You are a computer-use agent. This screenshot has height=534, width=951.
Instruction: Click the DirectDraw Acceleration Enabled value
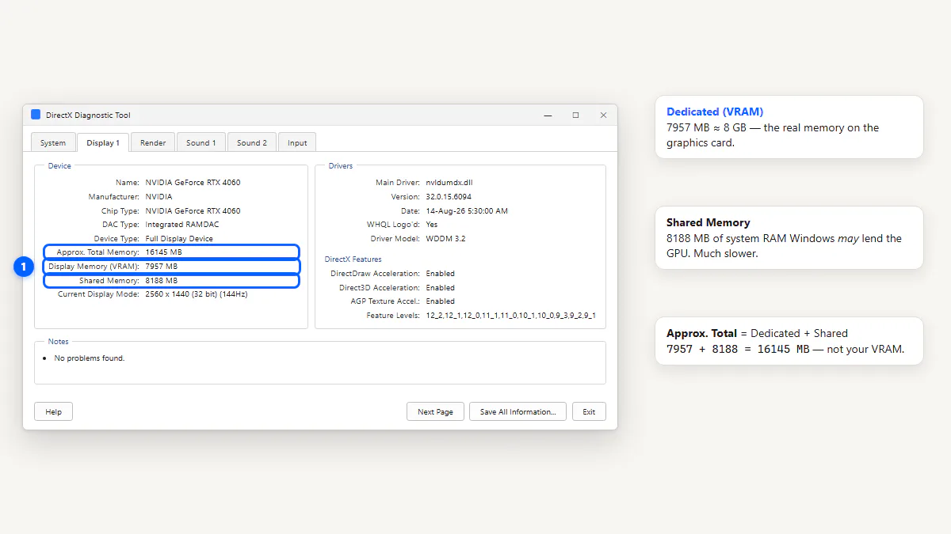coord(440,273)
